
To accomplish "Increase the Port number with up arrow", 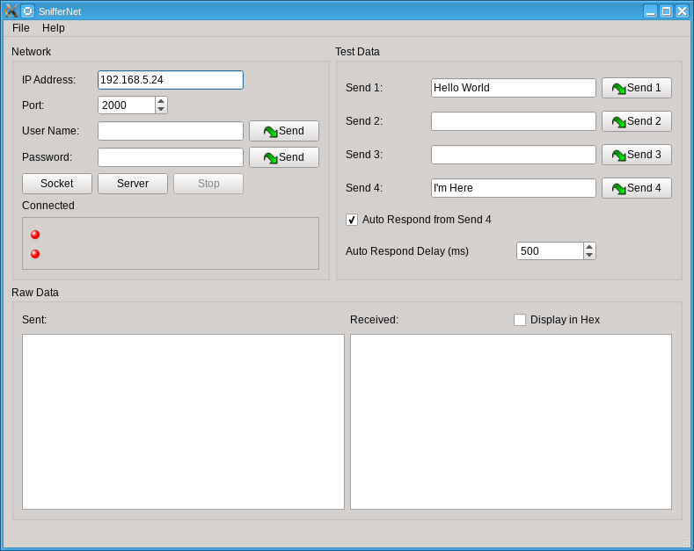I will pos(161,101).
